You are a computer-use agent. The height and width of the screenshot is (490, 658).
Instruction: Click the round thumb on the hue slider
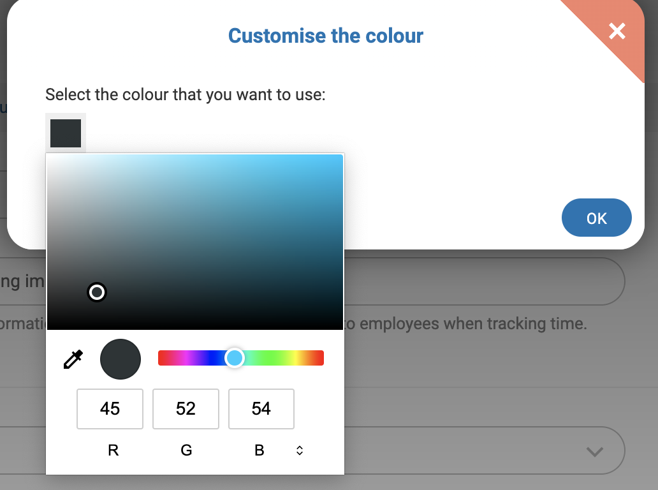tap(235, 358)
